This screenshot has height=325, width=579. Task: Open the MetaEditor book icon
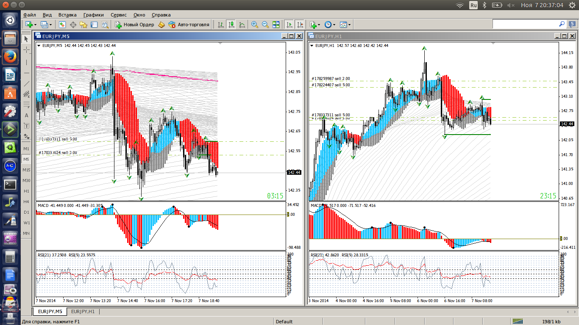click(x=161, y=25)
